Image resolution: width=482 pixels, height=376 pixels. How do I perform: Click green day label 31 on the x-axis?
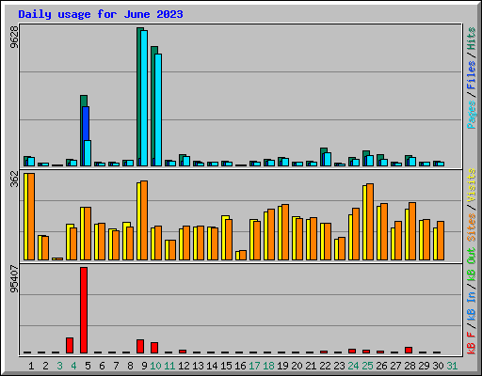point(452,366)
